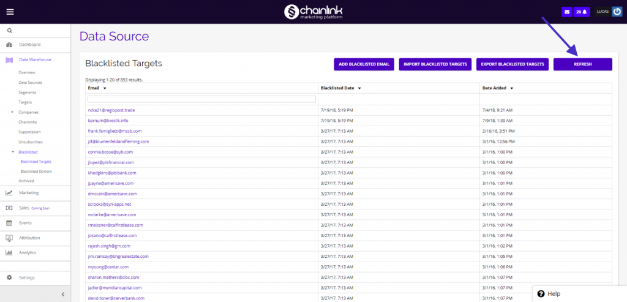Click the Attribution presentation icon
This screenshot has height=302, width=627.
tap(9, 238)
